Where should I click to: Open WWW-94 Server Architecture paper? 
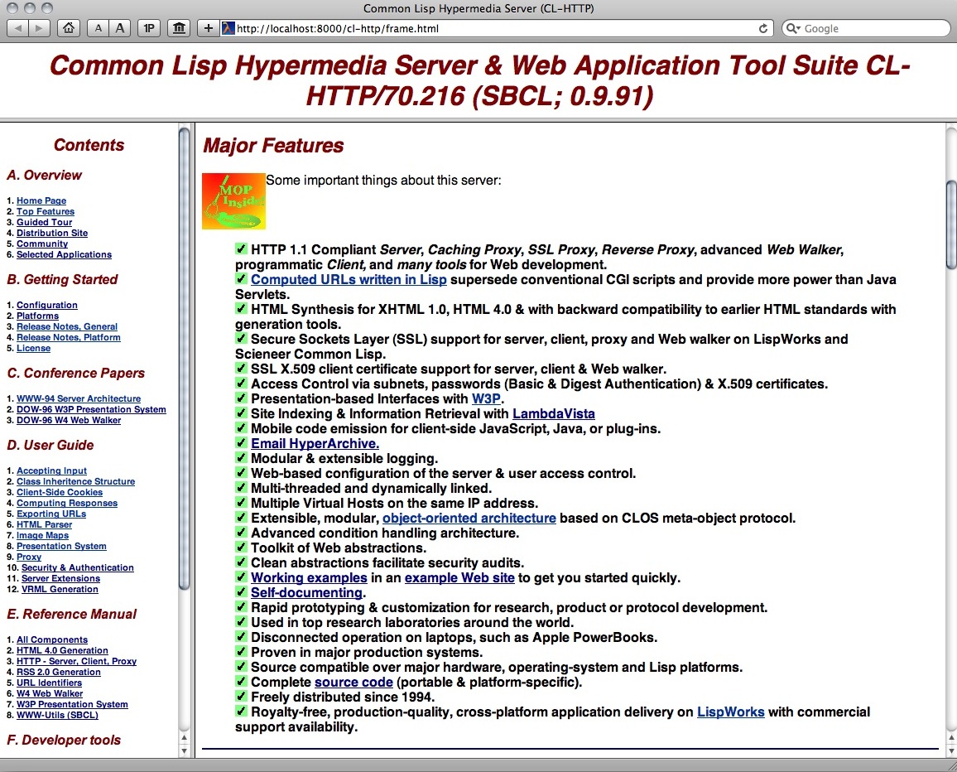[x=79, y=398]
